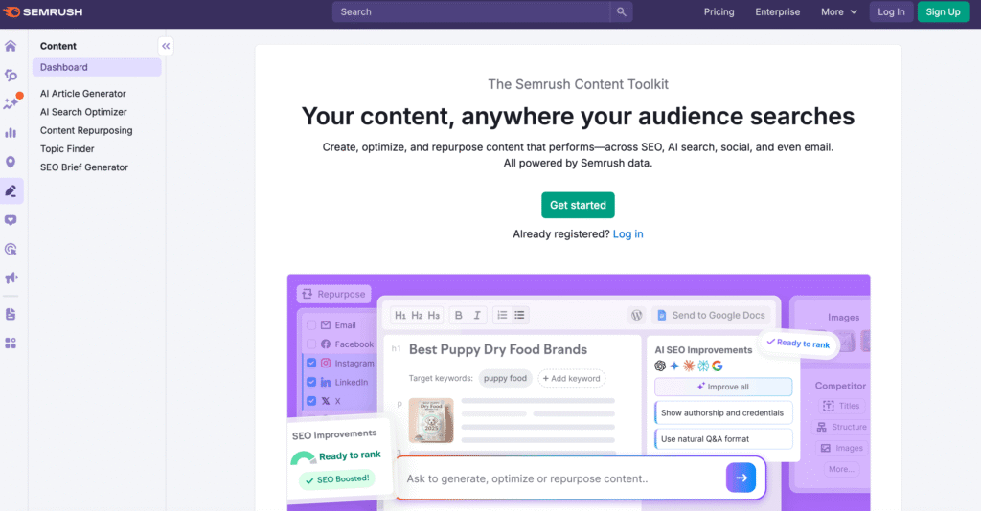Apply H2 heading format

[x=417, y=316]
